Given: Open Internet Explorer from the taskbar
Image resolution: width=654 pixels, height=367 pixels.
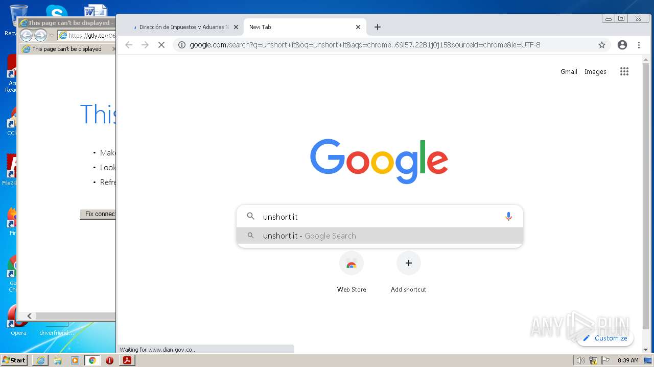Looking at the screenshot, I should pos(40,360).
